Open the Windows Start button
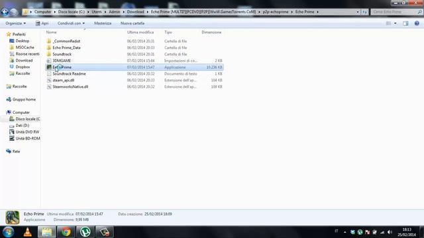This screenshot has width=424, height=238. [x=8, y=232]
